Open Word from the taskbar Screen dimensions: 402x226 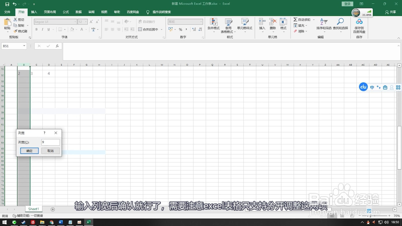pos(61,222)
